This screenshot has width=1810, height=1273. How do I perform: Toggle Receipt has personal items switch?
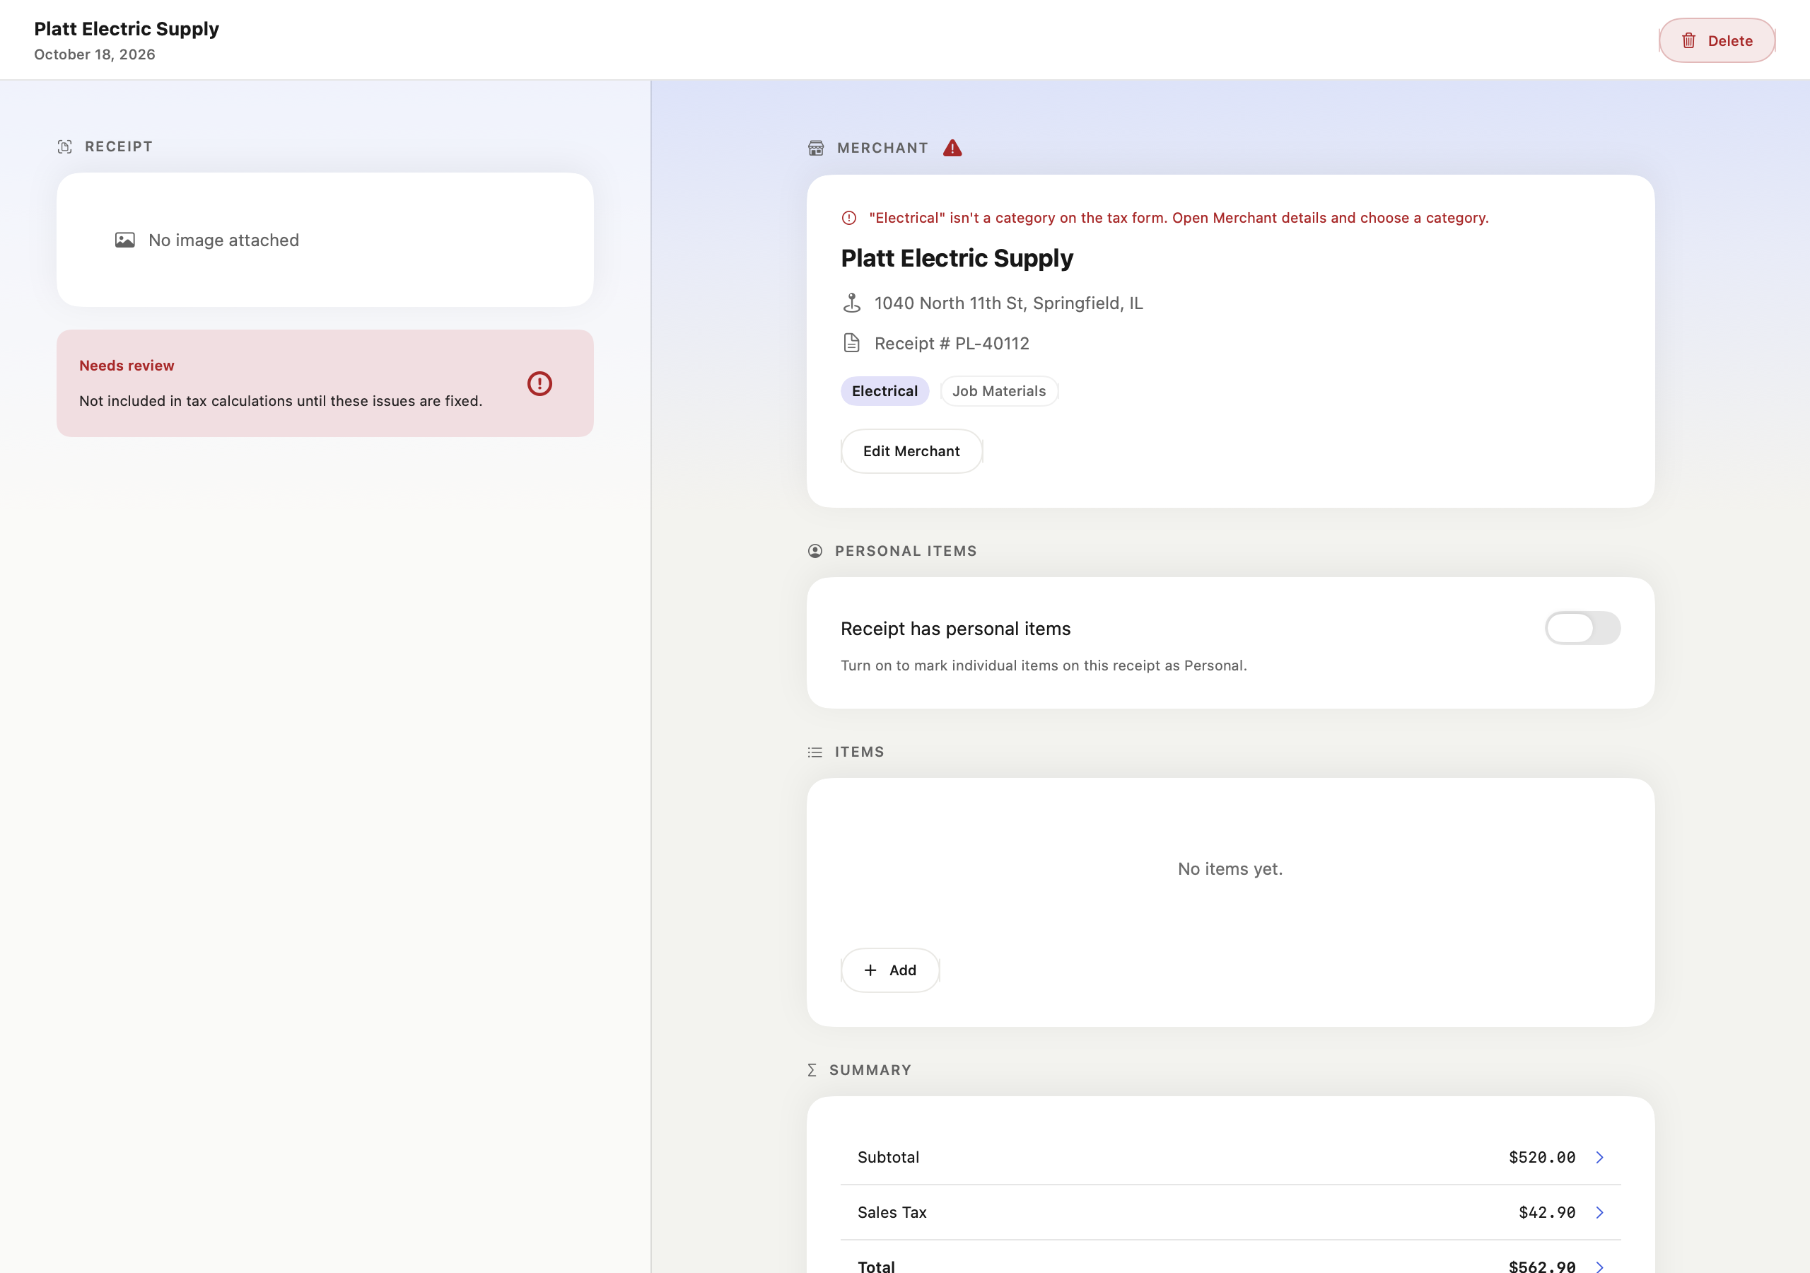[x=1582, y=628]
